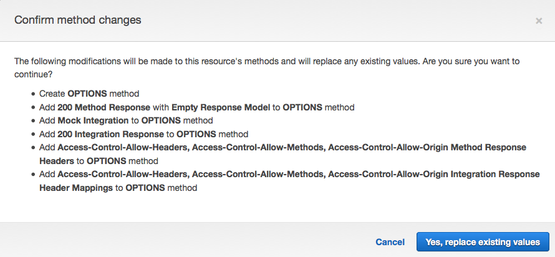This screenshot has height=257, width=555.
Task: Click bullet before Create OPTIONS method
Action: (33, 94)
